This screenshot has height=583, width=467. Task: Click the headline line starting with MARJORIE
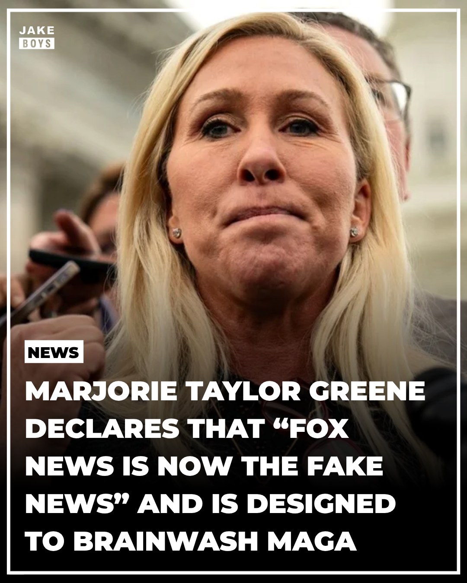225,391
